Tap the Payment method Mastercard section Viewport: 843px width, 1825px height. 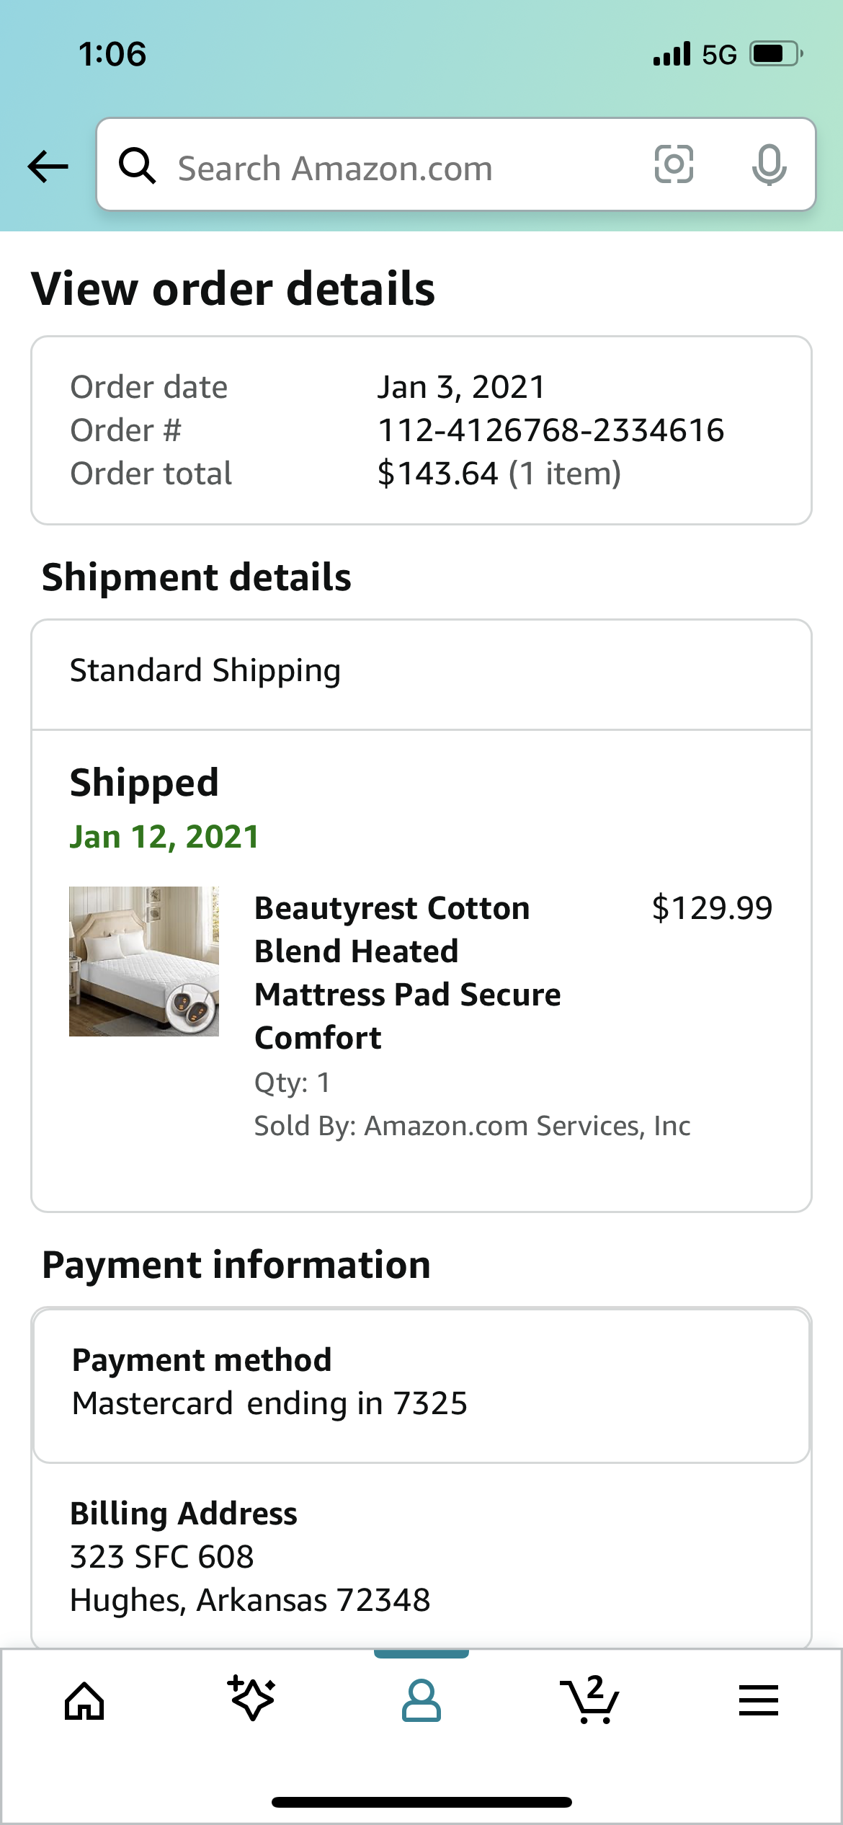421,1385
